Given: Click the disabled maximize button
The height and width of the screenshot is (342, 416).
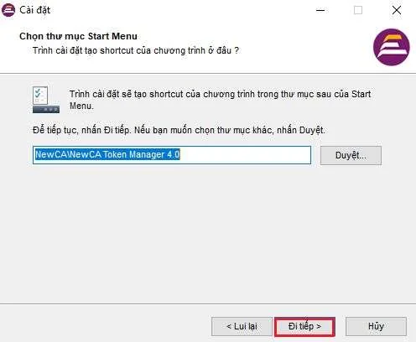Looking at the screenshot, I should (358, 10).
